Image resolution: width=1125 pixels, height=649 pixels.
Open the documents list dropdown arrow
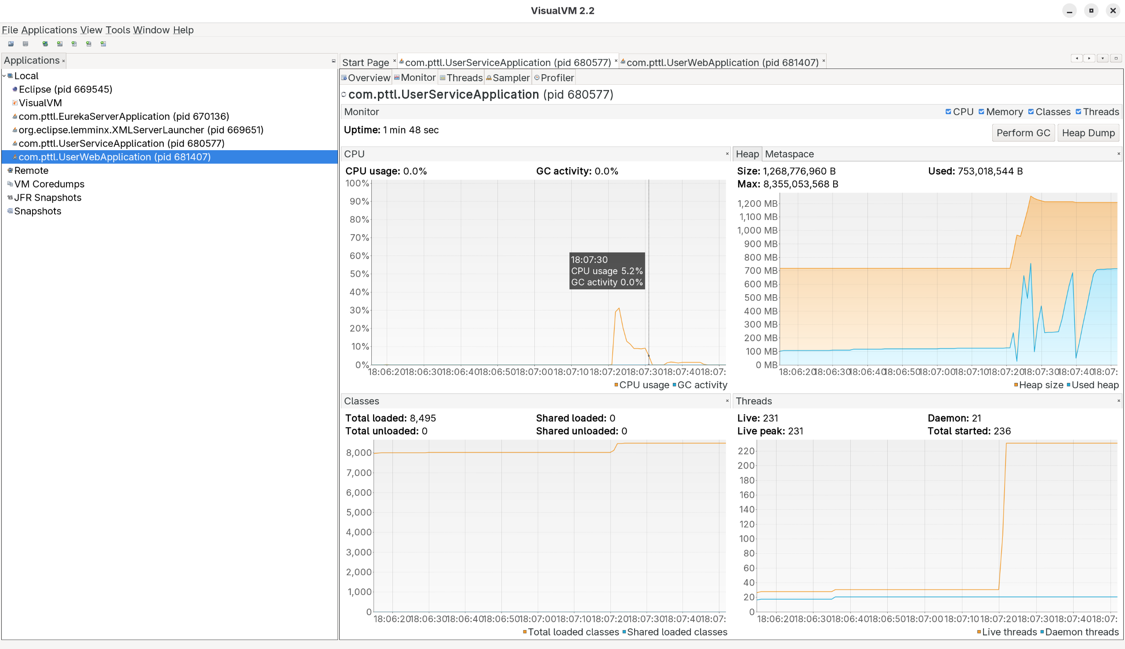point(1102,58)
